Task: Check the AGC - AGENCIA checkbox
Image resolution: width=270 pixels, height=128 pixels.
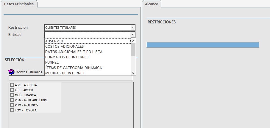Action: [x=12, y=85]
